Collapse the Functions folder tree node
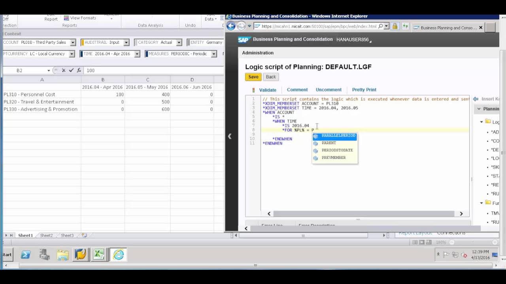 click(481, 203)
